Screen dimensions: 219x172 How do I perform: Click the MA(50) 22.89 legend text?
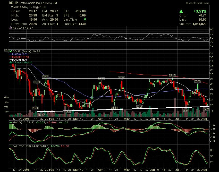pos(20,54)
